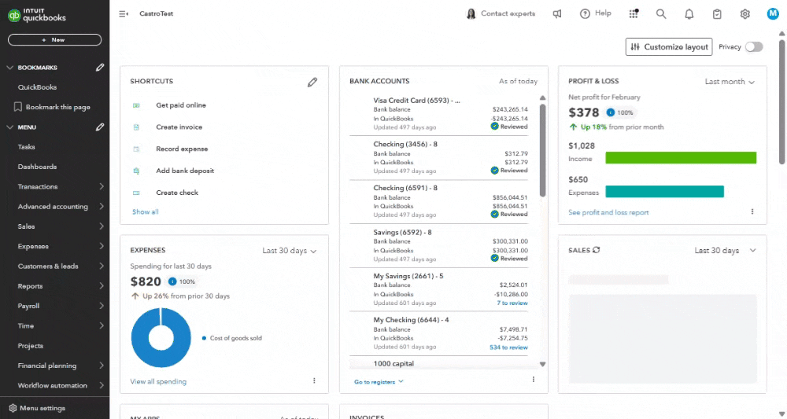
Task: Click the announcements megaphone icon
Action: (x=557, y=14)
